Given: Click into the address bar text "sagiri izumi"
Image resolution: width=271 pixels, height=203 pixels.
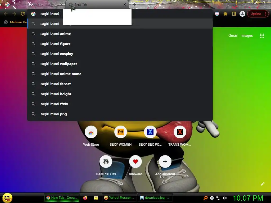Looking at the screenshot, I should click(x=49, y=14).
